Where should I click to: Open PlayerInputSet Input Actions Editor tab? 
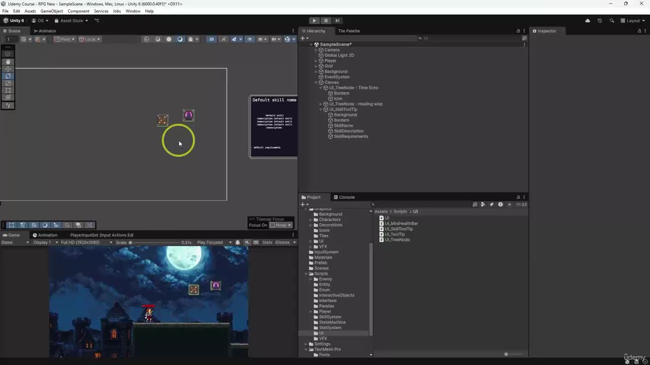pyautogui.click(x=102, y=235)
